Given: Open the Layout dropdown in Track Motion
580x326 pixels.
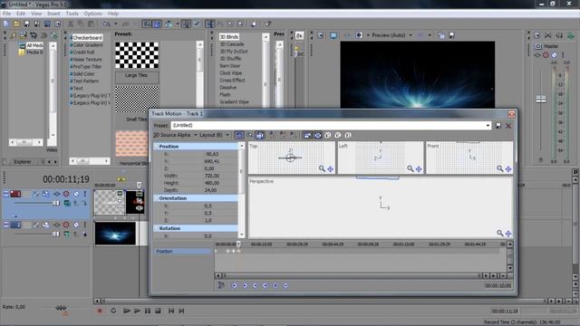Looking at the screenshot, I should coord(214,135).
